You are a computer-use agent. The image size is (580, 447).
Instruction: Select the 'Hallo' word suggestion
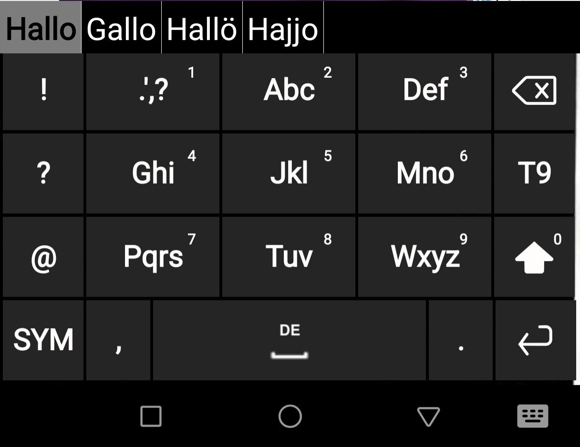(x=41, y=29)
